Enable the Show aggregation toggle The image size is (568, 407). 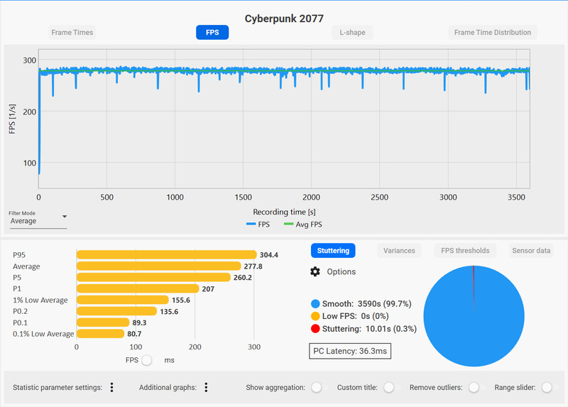coord(316,387)
